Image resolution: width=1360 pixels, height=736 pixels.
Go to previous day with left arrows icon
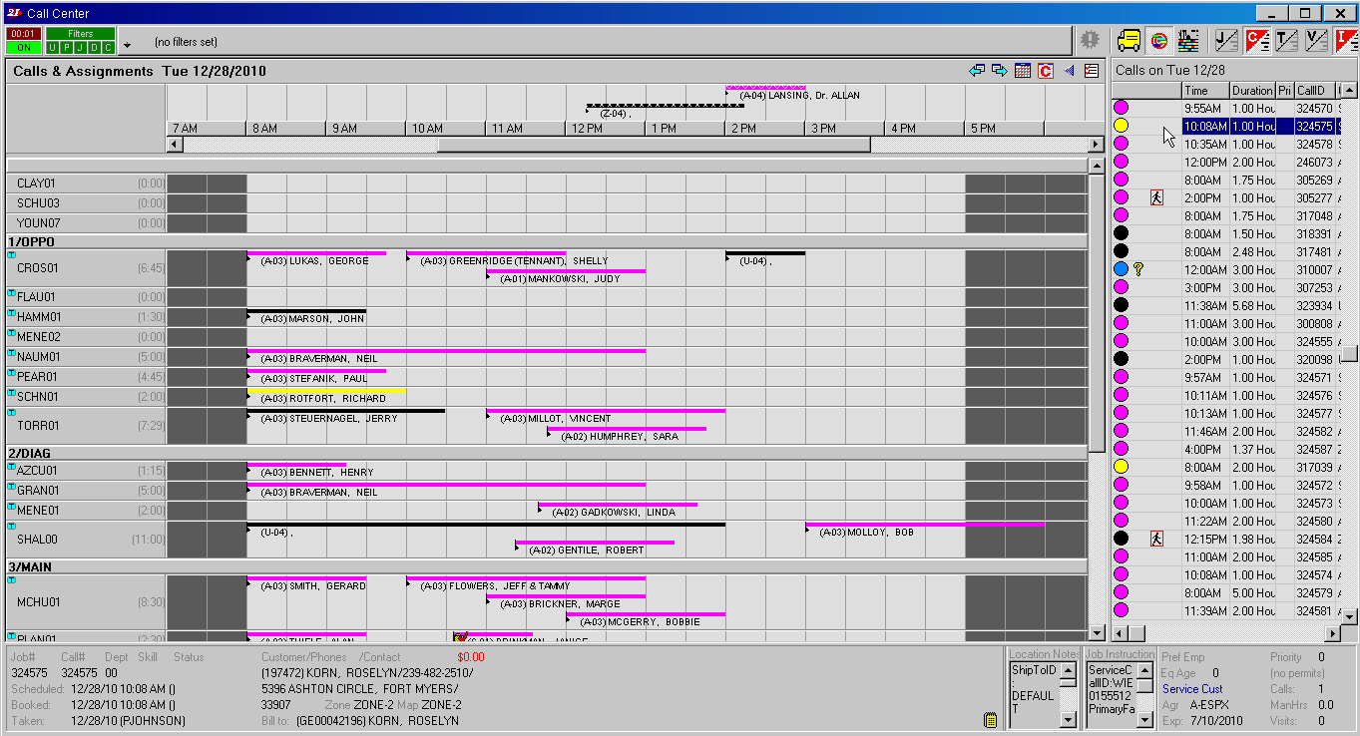click(977, 71)
